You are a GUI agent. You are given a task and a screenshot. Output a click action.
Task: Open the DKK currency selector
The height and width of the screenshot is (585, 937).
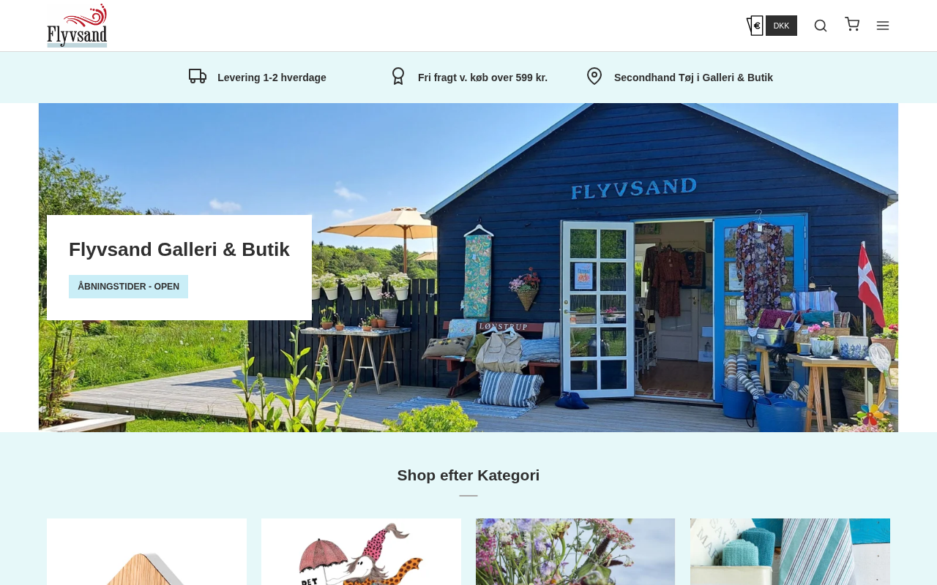(781, 26)
